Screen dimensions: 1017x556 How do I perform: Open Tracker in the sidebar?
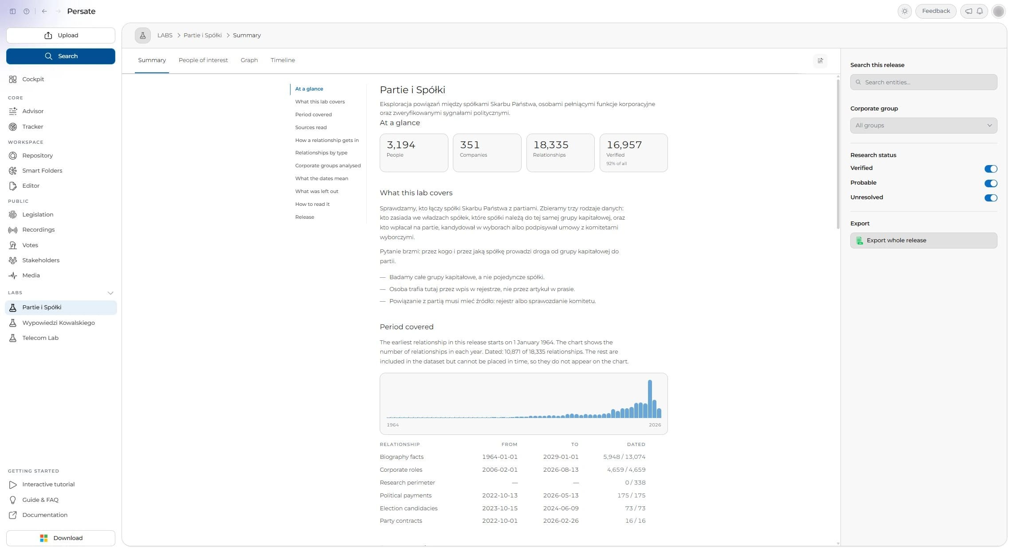click(x=61, y=127)
